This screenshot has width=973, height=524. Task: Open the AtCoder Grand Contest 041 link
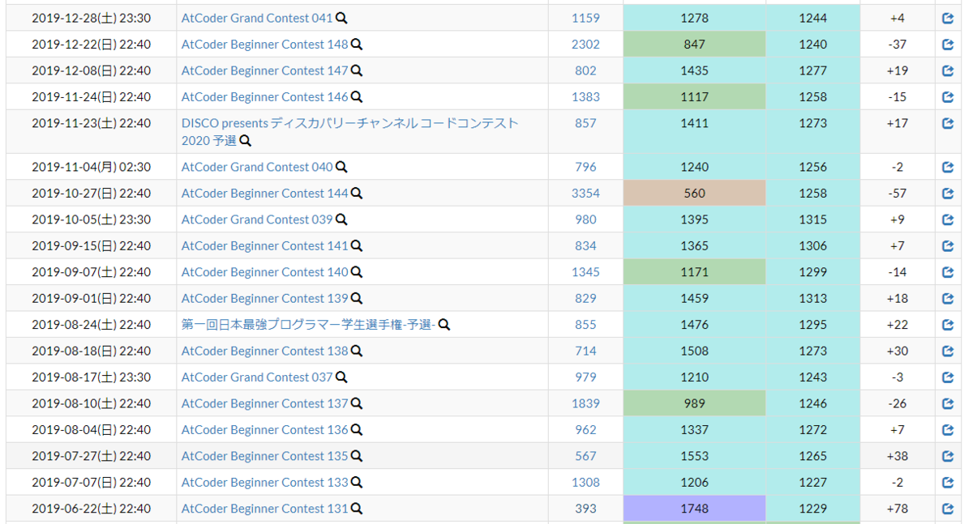pos(257,18)
